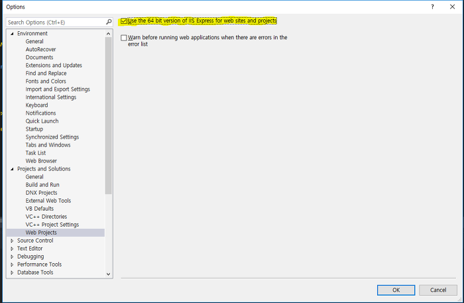464x303 pixels.
Task: Click the Help question mark button
Action: point(432,7)
